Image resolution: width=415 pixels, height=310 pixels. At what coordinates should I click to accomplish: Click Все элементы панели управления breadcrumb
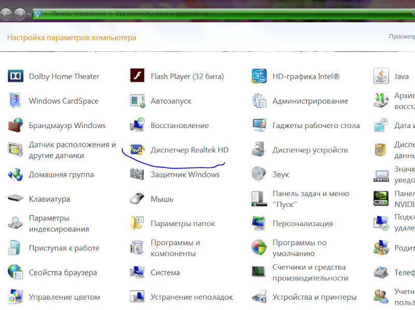[162, 13]
